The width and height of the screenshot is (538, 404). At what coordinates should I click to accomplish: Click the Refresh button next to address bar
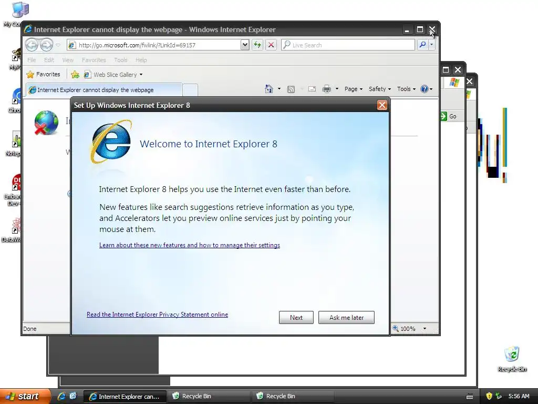click(x=257, y=45)
